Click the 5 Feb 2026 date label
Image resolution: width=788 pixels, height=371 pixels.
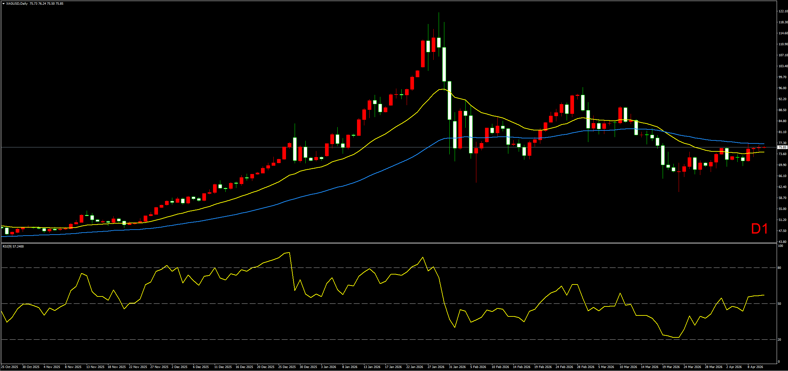coord(478,367)
